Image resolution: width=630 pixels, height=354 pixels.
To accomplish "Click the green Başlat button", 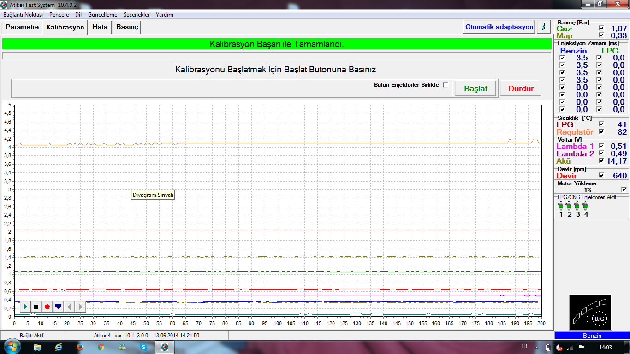I will tap(475, 88).
